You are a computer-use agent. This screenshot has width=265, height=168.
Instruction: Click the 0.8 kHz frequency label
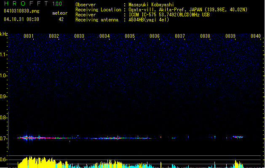[3, 118]
